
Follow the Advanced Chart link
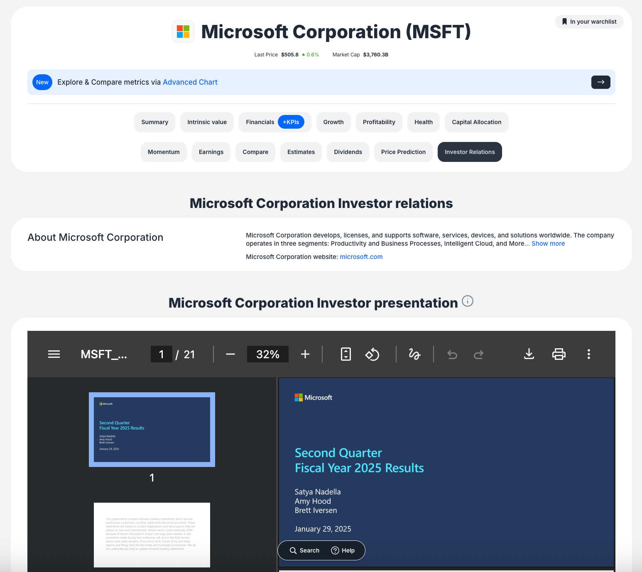[190, 82]
